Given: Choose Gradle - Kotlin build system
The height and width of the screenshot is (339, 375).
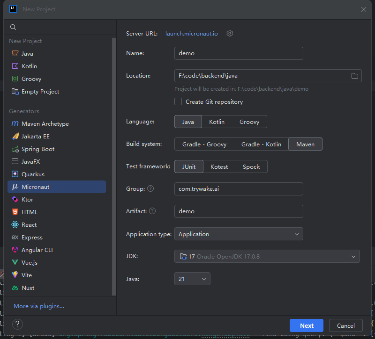Looking at the screenshot, I should [261, 144].
